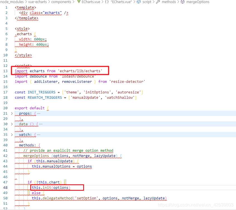Select the "ECharts.vue" module breadcrumb
Image resolution: width=236 pixels, height=210 pixels.
(x=121, y=2)
